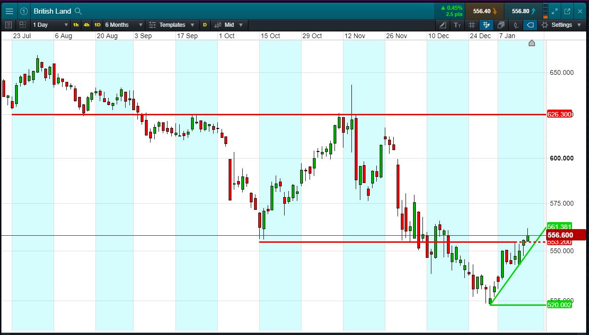This screenshot has width=589, height=335.
Task: Click the green 561.381 trendline label
Action: click(x=560, y=226)
